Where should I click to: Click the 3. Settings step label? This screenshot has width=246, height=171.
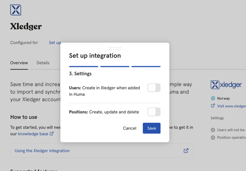click(80, 73)
